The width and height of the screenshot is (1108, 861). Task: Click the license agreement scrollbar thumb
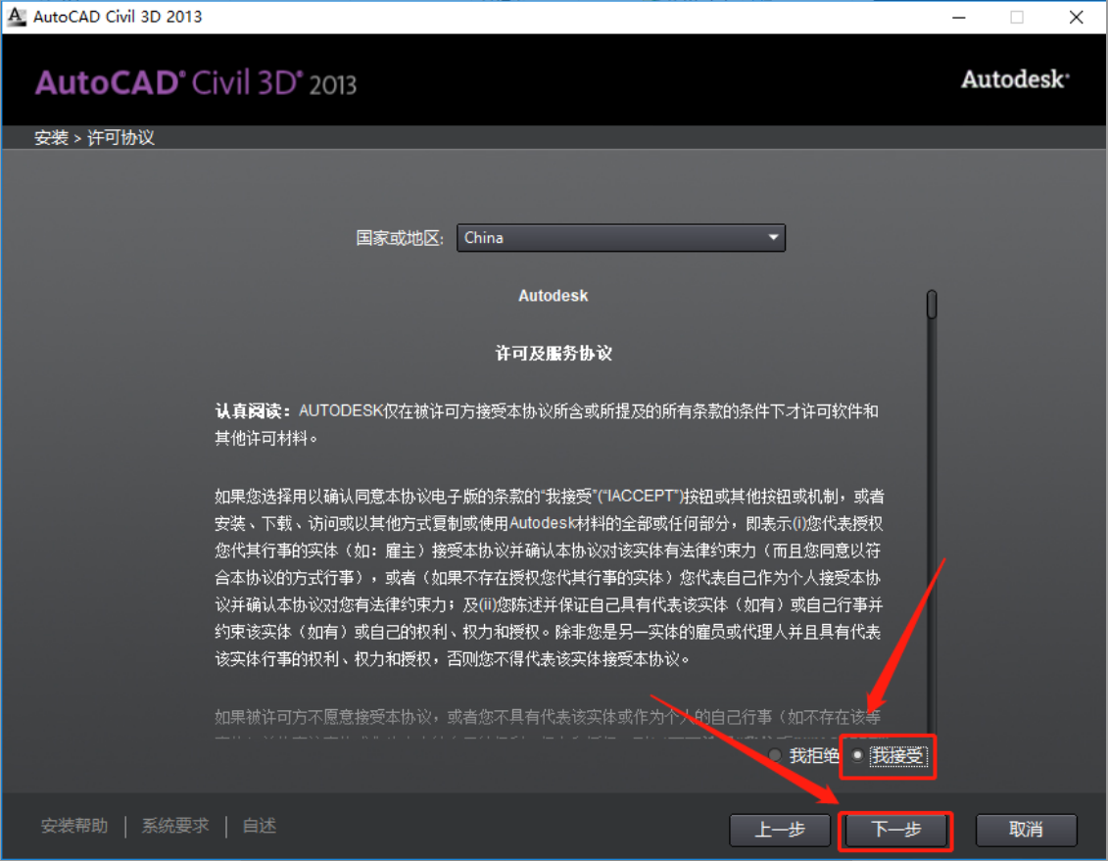click(x=932, y=305)
